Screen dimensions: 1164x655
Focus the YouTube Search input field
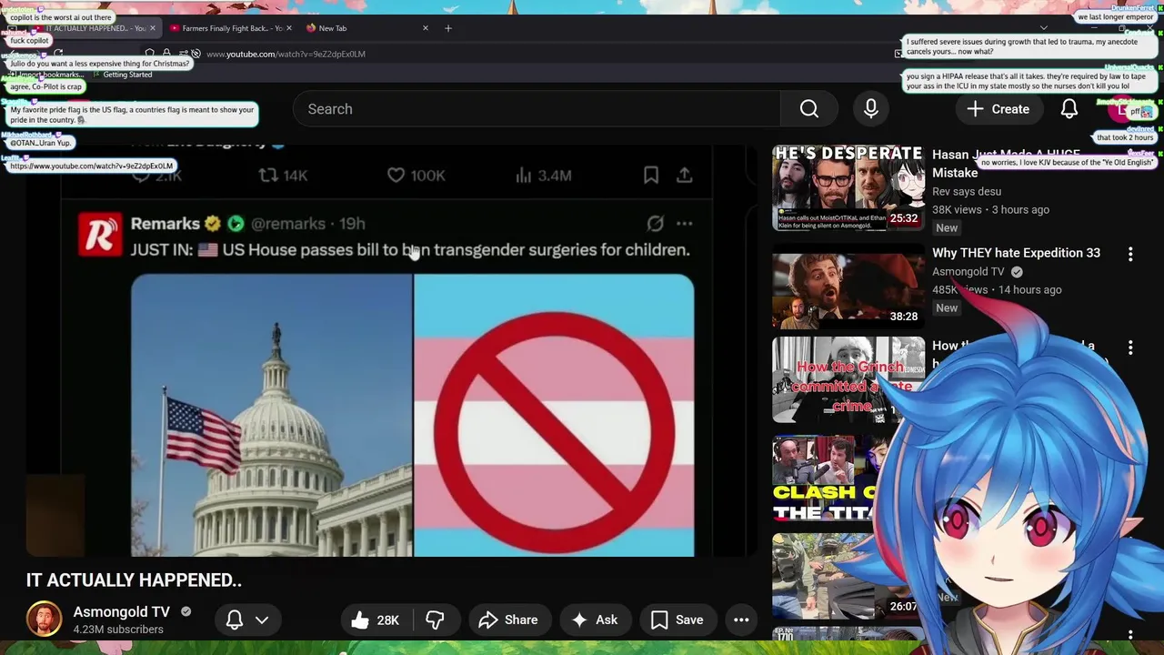pos(537,109)
